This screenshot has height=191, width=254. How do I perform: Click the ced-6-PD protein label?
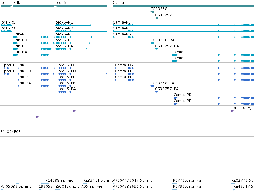tap(67, 71)
